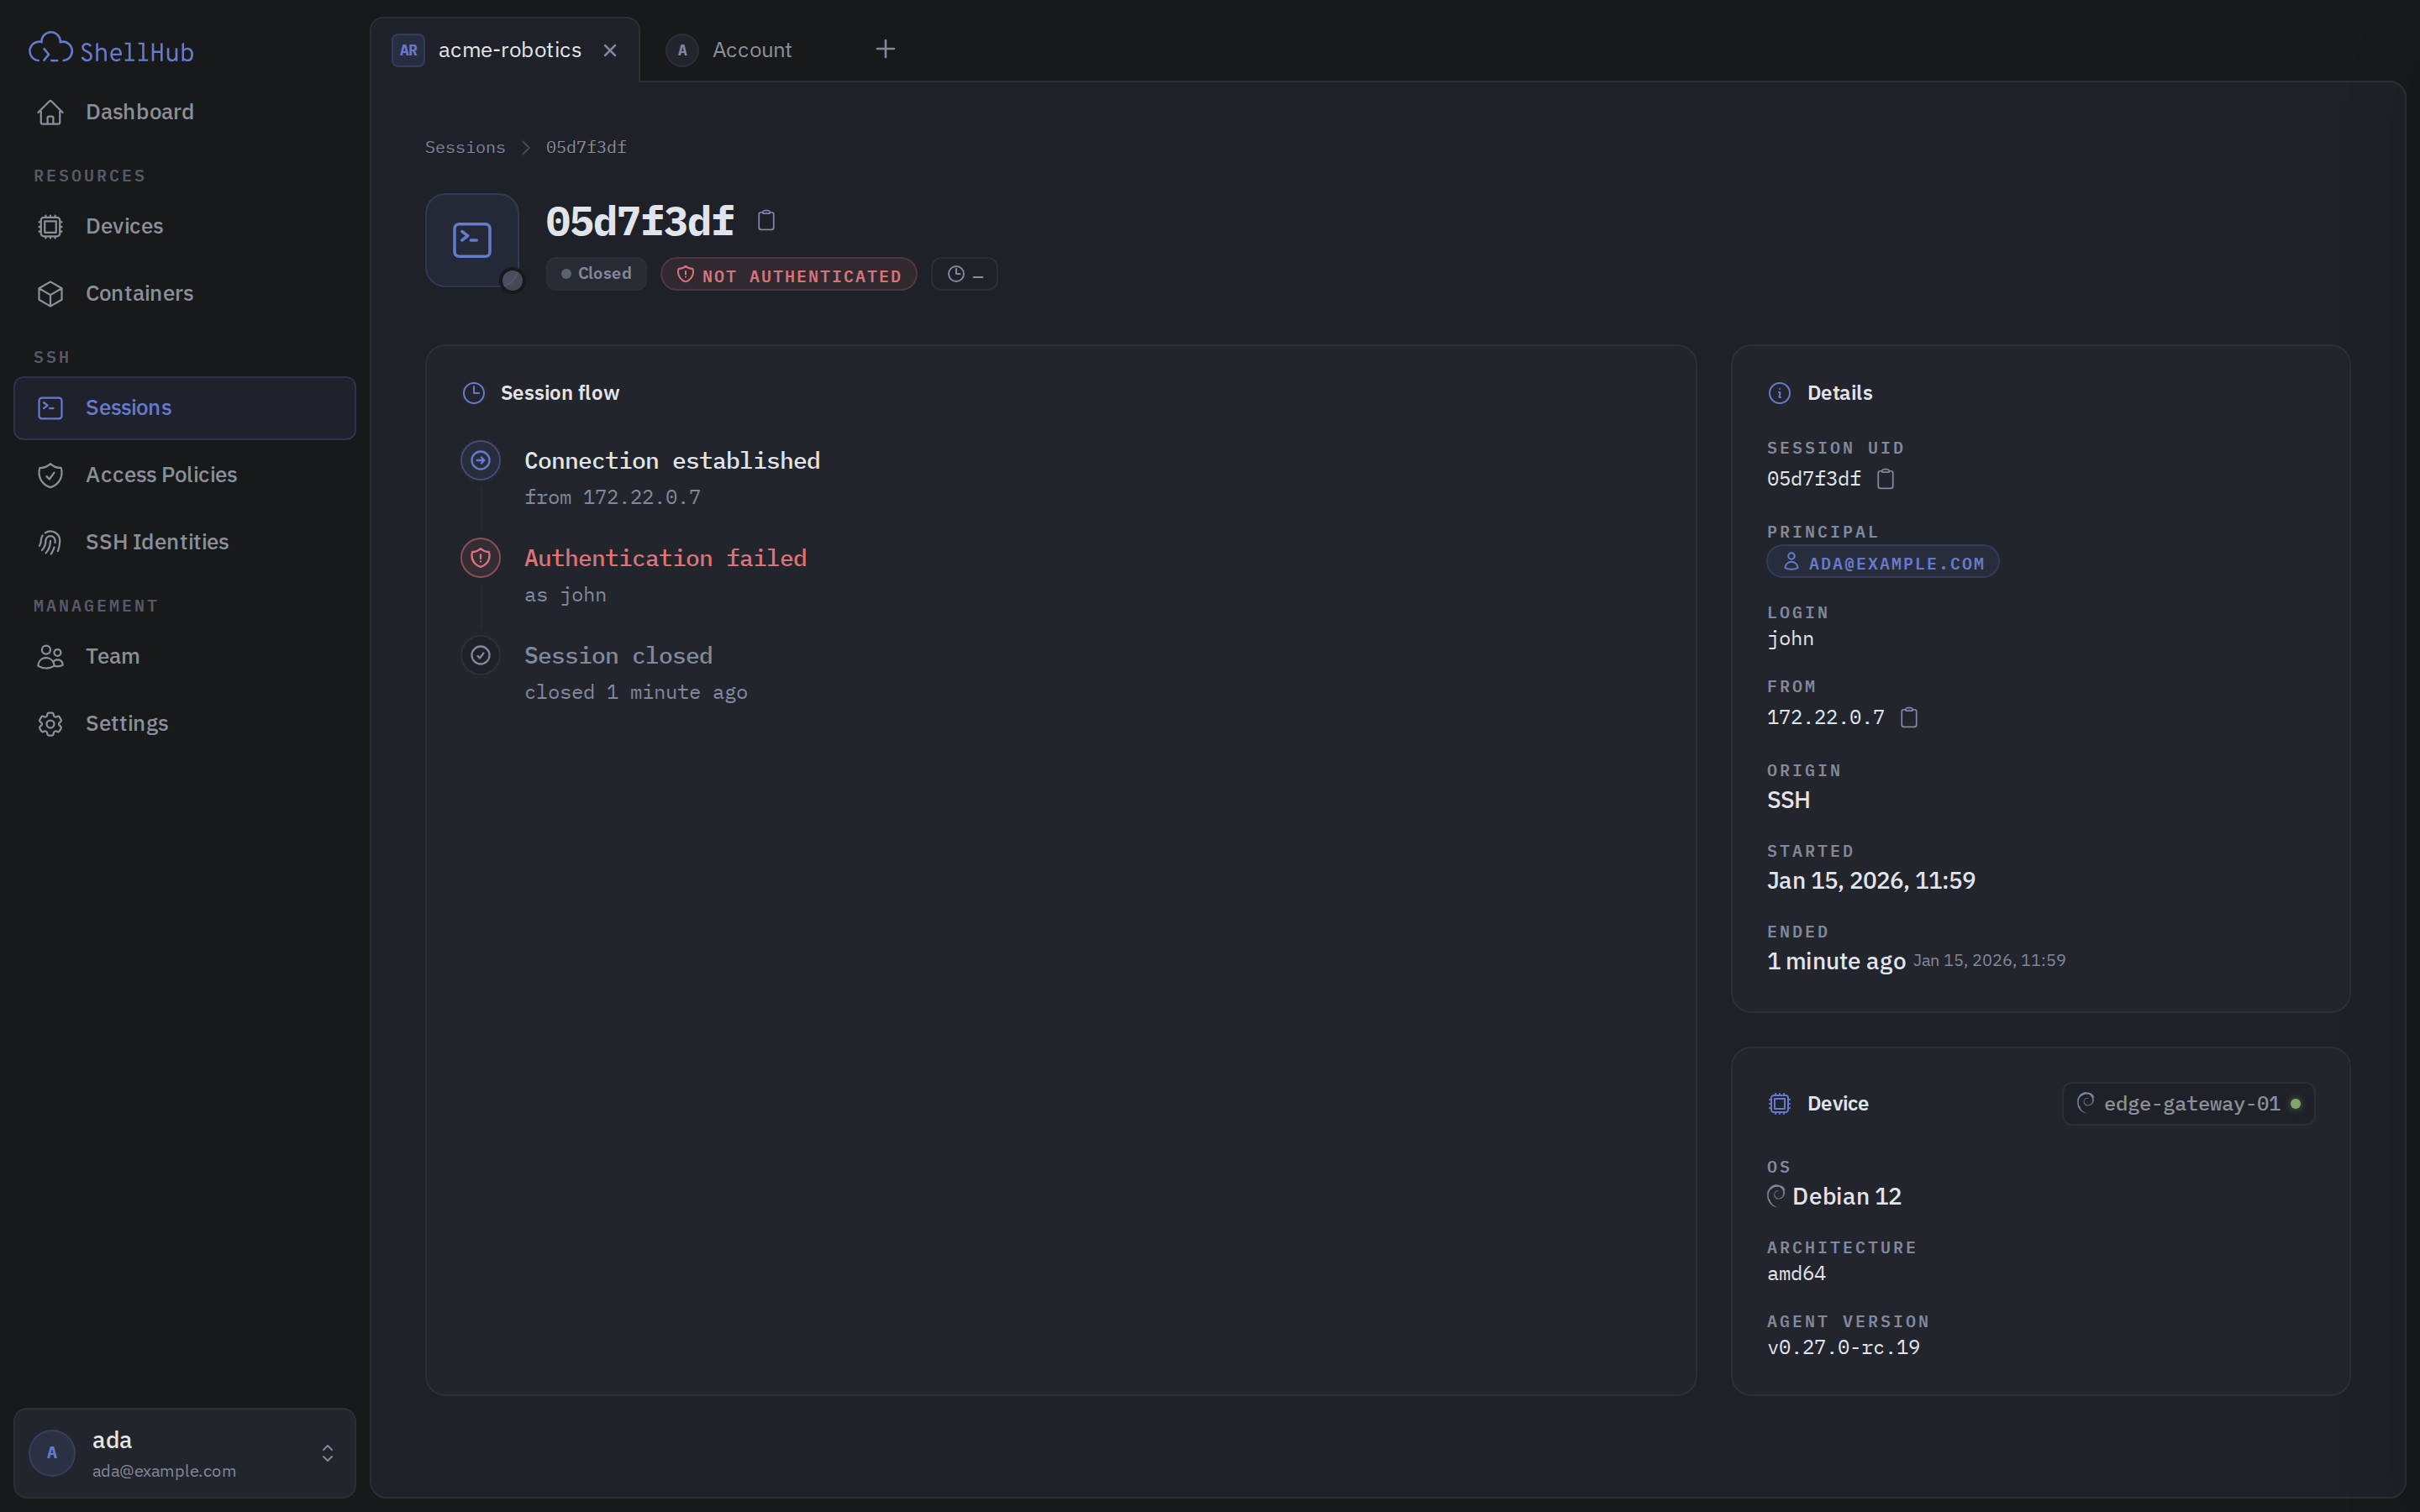
Task: Click the session duration clock badge
Action: [964, 274]
